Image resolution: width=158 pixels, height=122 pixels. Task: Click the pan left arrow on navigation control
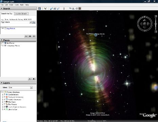pyautogui.click(x=141, y=24)
